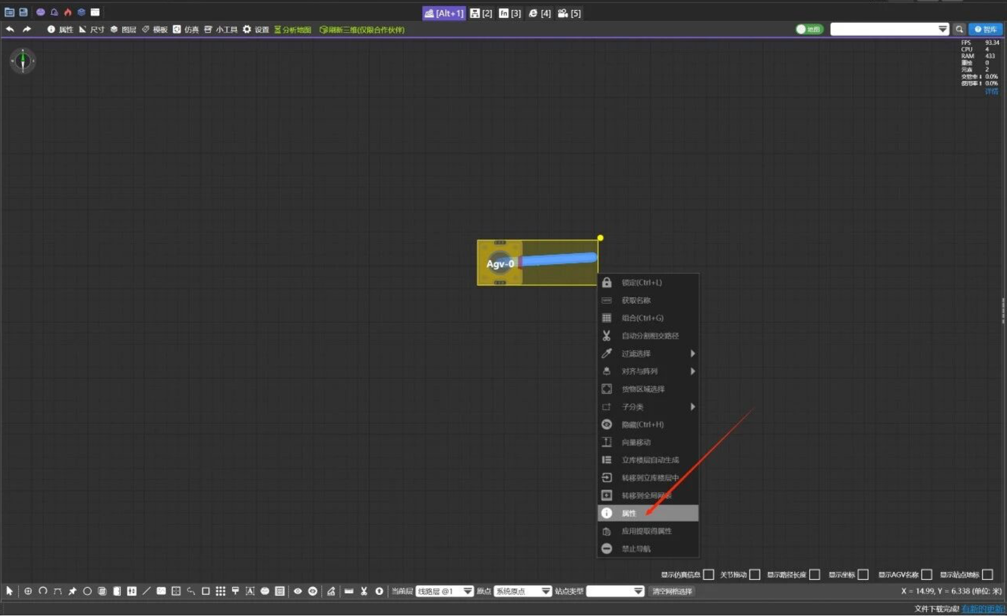The image size is (1007, 616).
Task: Choose 属性 in the context menu
Action: 648,513
